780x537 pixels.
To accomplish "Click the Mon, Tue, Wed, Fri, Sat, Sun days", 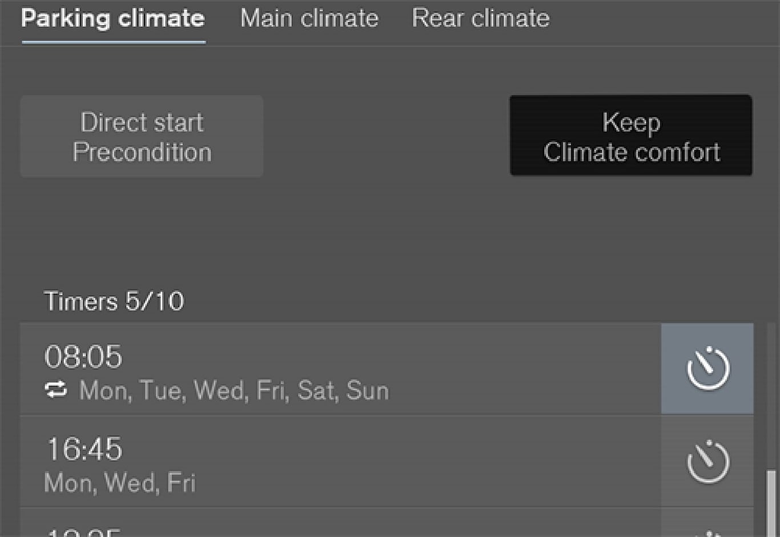I will pyautogui.click(x=234, y=391).
